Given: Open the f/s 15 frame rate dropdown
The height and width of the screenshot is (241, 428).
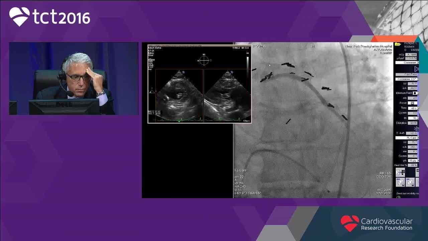Looking at the screenshot, I should [x=414, y=118].
